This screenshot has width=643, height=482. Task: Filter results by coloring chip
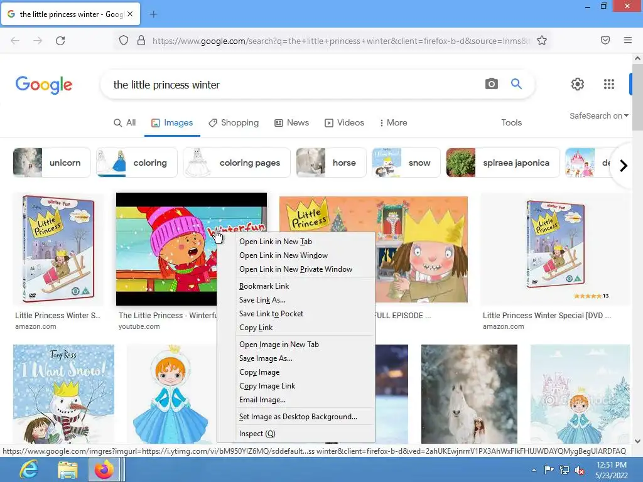[137, 163]
